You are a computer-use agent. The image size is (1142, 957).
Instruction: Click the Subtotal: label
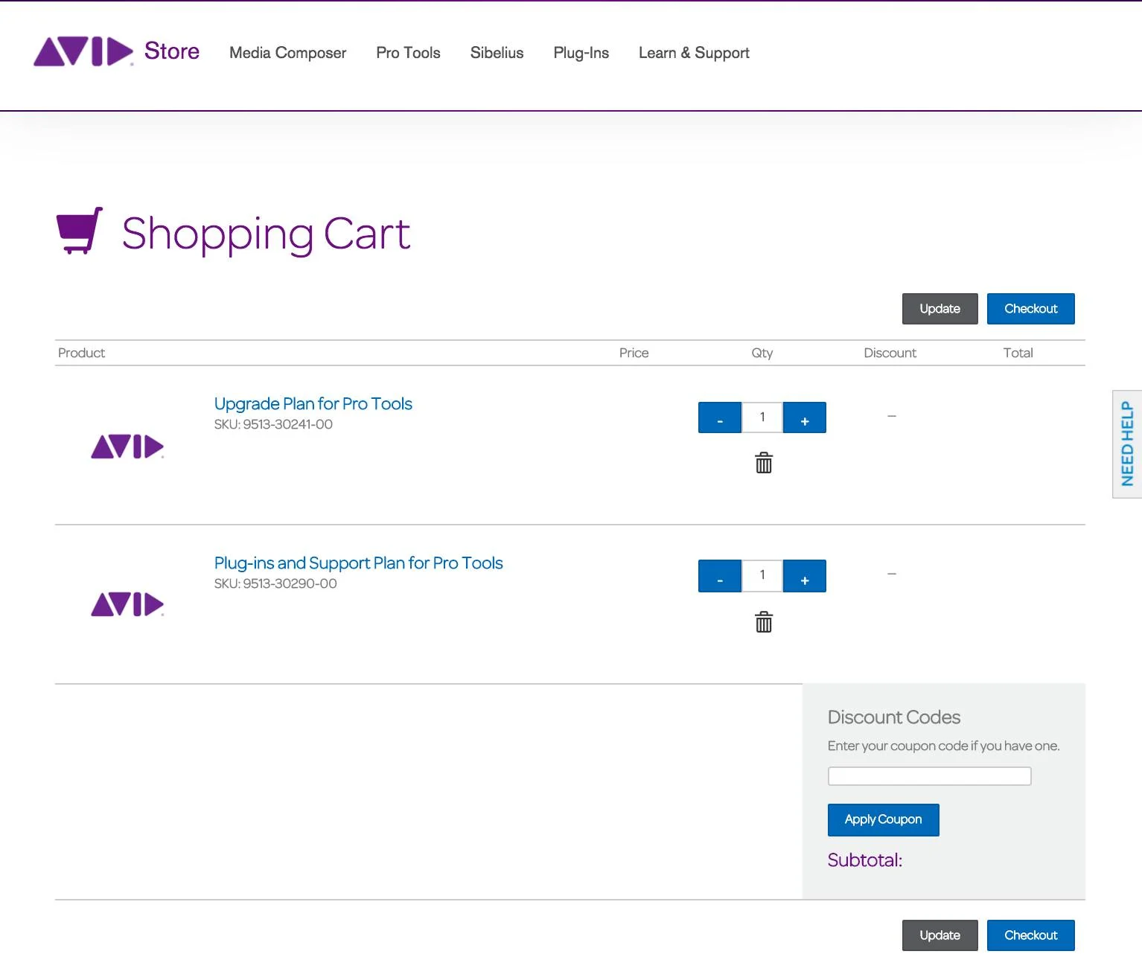pos(864,860)
